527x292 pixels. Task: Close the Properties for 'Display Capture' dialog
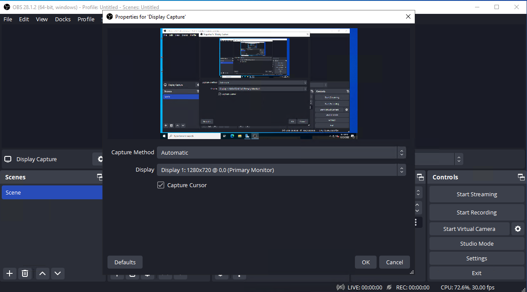(408, 16)
